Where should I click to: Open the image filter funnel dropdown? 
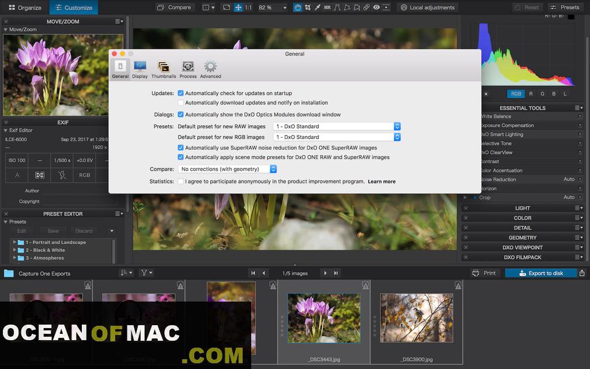(146, 273)
